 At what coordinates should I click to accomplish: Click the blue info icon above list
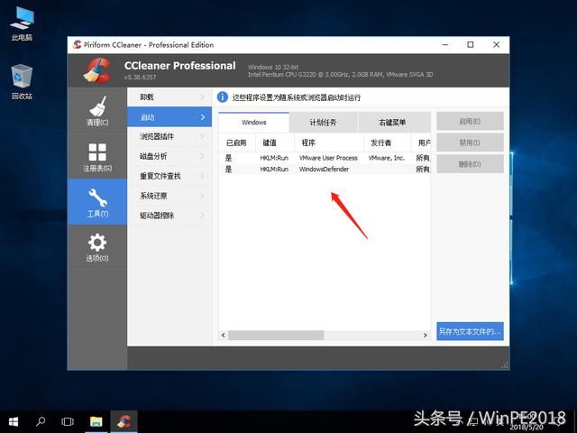point(223,97)
